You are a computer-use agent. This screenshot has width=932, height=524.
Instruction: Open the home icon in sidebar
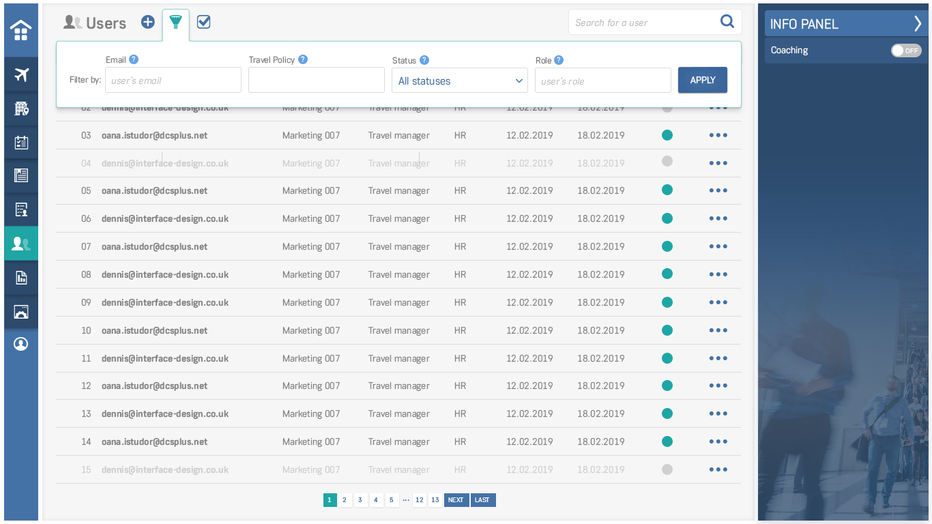click(x=21, y=30)
